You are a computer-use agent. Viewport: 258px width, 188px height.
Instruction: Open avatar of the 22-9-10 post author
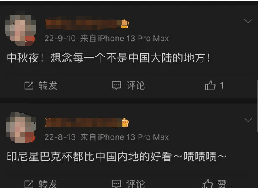pos(20,29)
